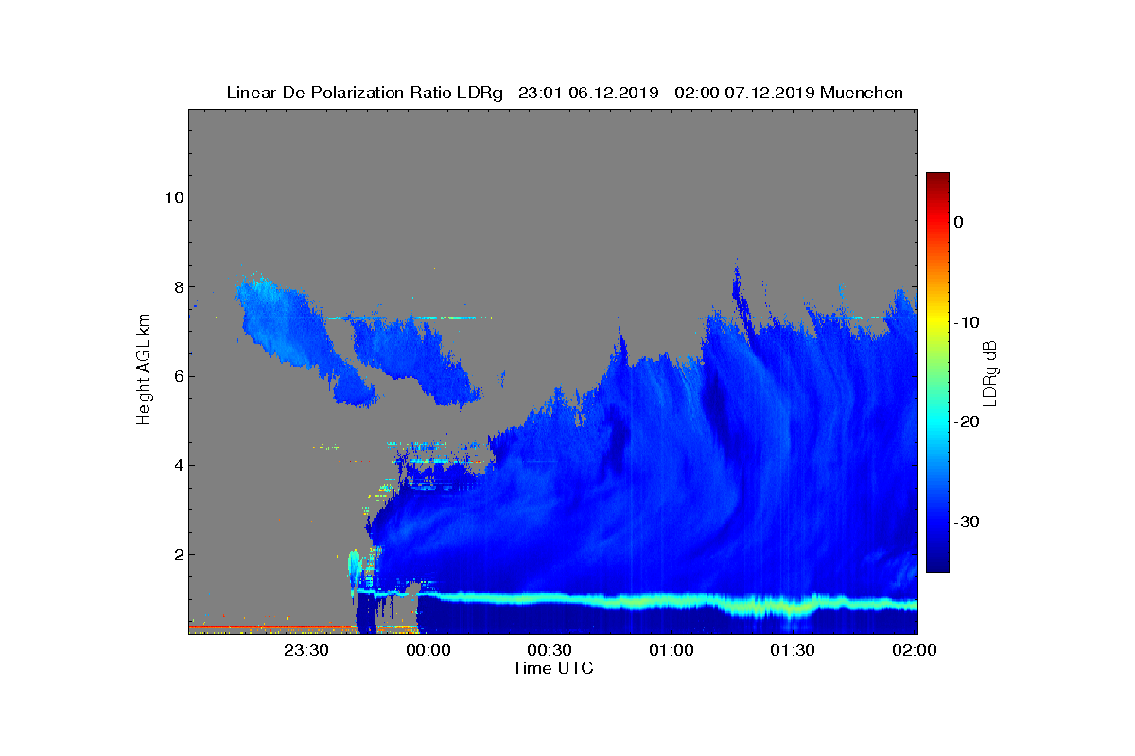The height and width of the screenshot is (756, 1135).
Task: Click "Muenchen" in the title
Action: click(862, 93)
